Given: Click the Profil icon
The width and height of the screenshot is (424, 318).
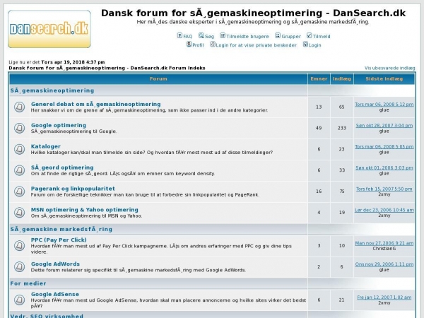Looking at the screenshot, I should (x=189, y=44).
